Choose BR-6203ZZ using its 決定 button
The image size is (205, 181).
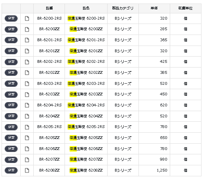11,94
